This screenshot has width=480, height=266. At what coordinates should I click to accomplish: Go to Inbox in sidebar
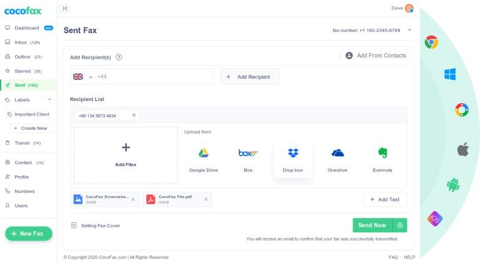click(25, 42)
